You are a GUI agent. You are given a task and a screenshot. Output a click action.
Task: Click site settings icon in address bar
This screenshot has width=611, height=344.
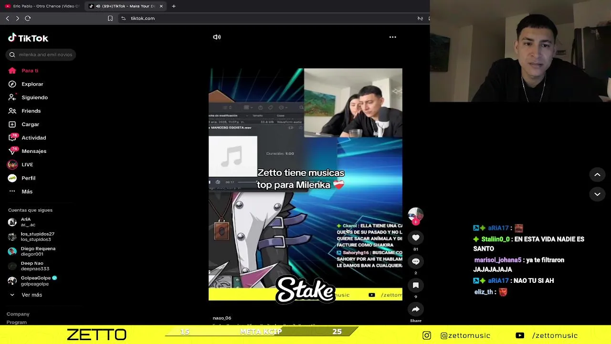tap(123, 18)
